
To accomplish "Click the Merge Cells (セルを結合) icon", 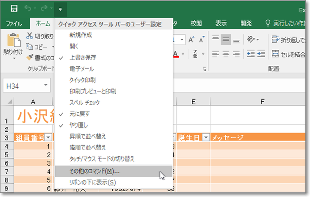I will (276, 54).
